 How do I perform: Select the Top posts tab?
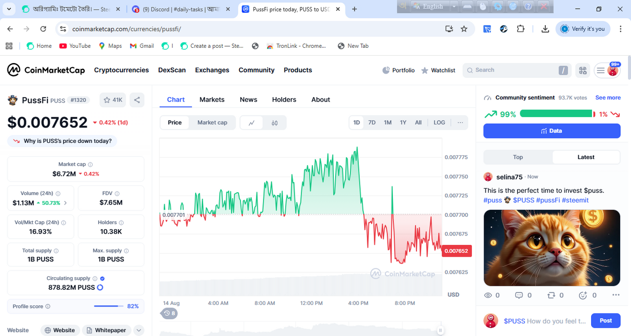tap(518, 157)
